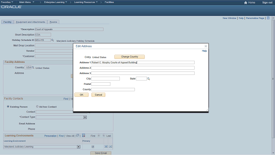Expand Learning Resources breadcrumb menu
The width and height of the screenshot is (275, 155).
pos(86,2)
